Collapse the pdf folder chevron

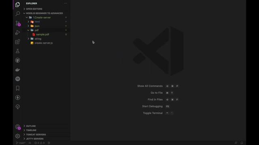tap(28, 30)
